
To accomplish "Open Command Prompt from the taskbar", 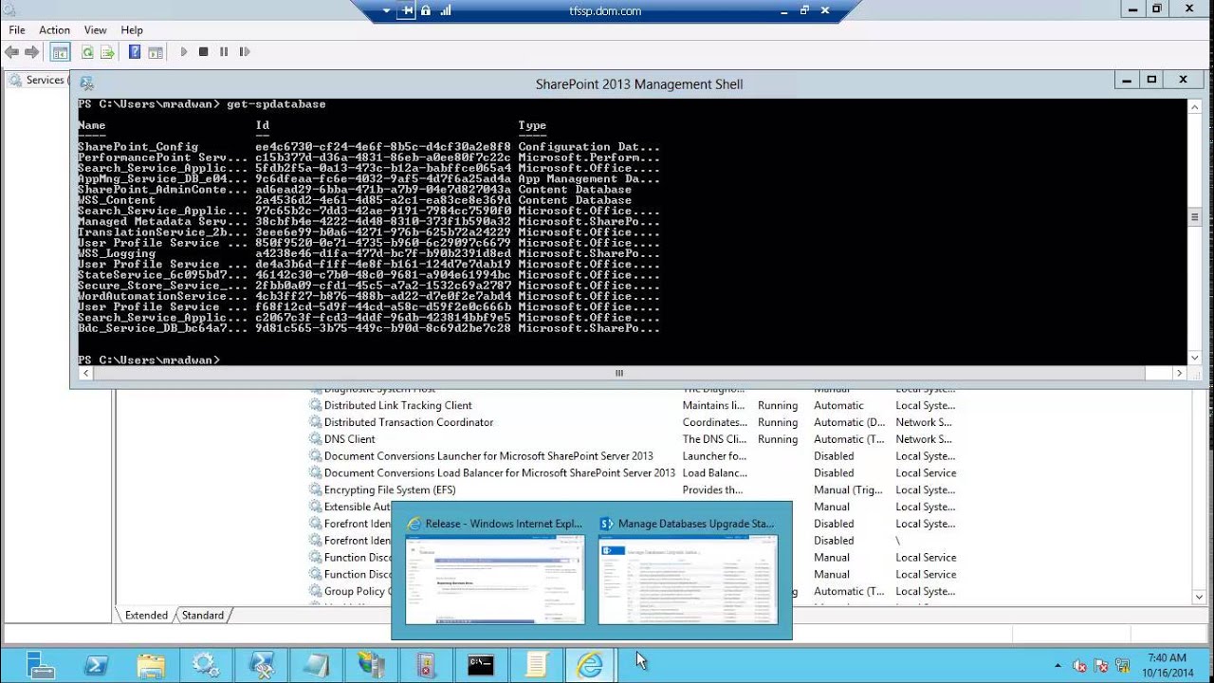I will pos(481,665).
